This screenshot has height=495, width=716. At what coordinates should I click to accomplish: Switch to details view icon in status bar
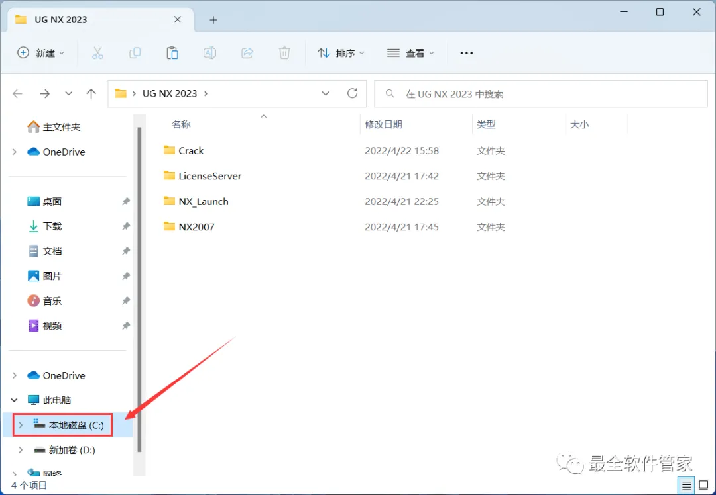[x=686, y=486]
